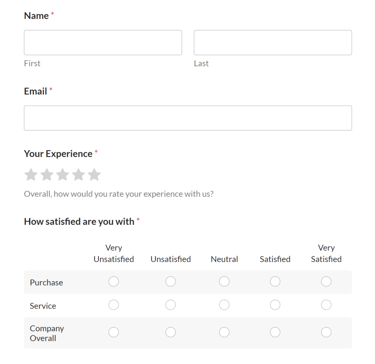375x364 pixels.
Task: Click the Email input field
Action: click(188, 118)
